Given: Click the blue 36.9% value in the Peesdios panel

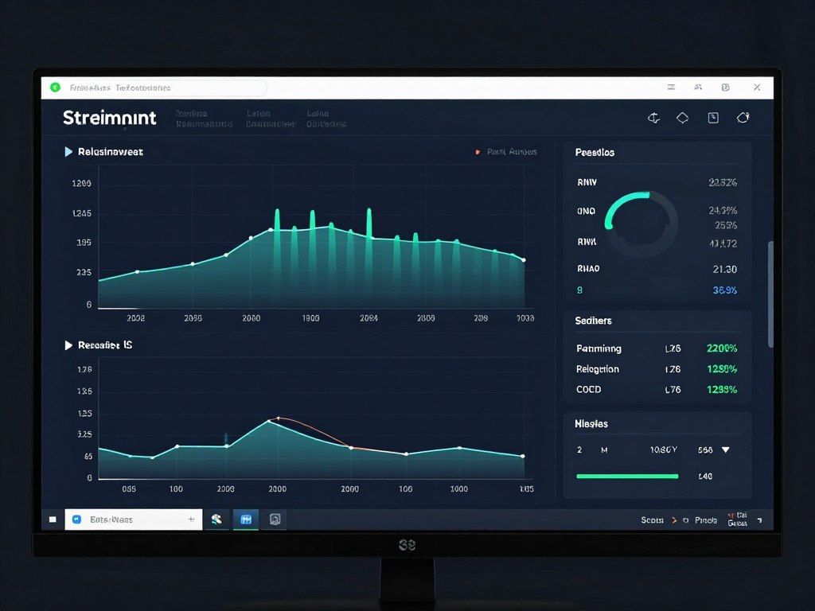Looking at the screenshot, I should tap(724, 290).
